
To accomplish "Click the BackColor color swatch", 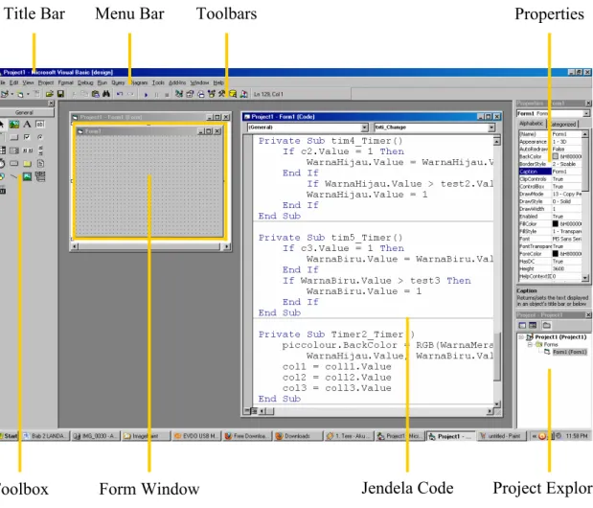I will pos(556,156).
